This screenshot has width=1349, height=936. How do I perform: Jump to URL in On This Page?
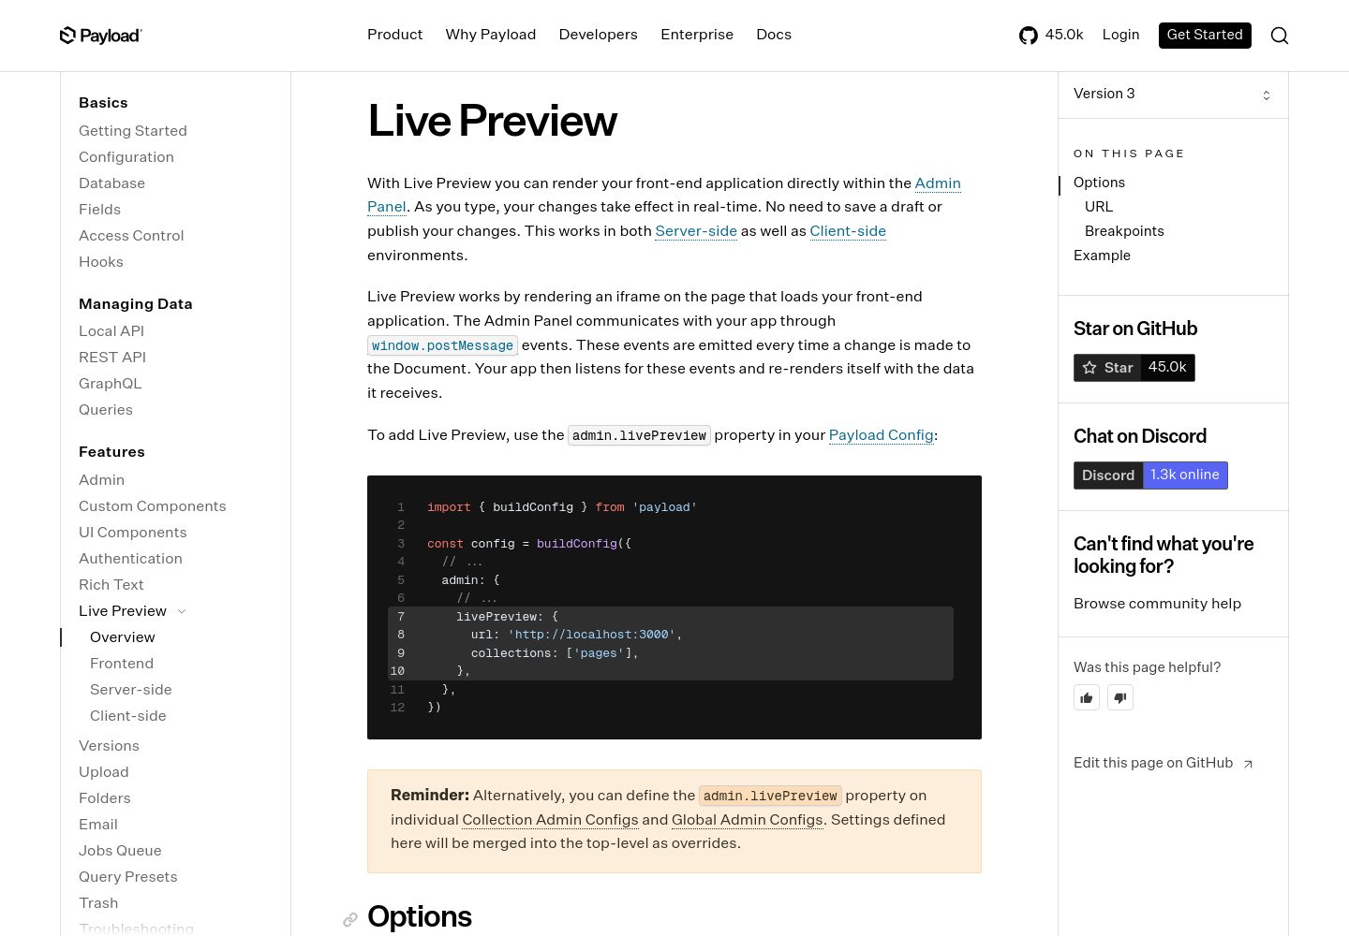(1099, 207)
